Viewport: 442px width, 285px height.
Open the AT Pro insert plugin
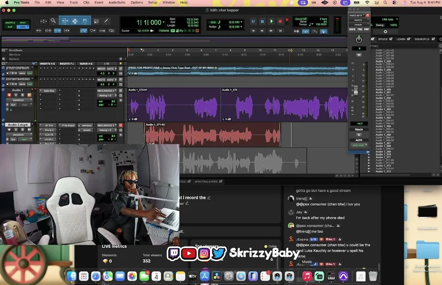[x=49, y=125]
